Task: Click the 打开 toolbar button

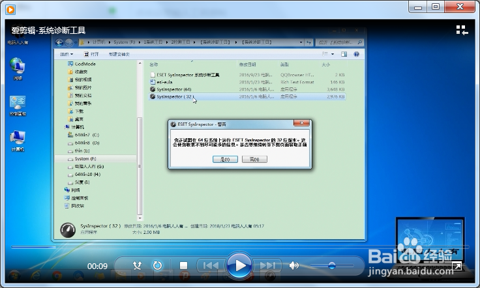Action: pyautogui.click(x=91, y=54)
